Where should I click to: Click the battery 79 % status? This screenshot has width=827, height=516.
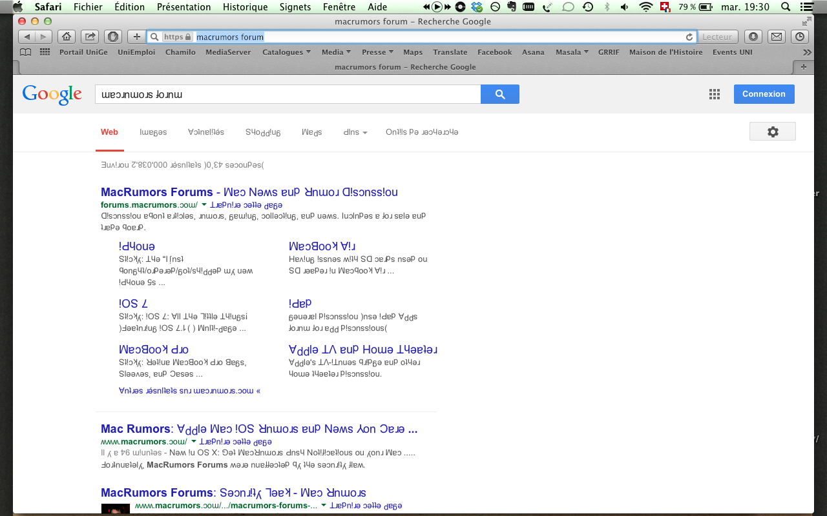pos(696,7)
